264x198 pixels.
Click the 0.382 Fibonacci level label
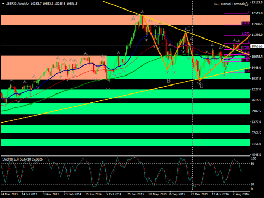pos(246,60)
